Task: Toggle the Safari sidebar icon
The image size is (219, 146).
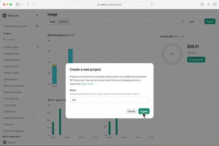Action: (x=18, y=4)
